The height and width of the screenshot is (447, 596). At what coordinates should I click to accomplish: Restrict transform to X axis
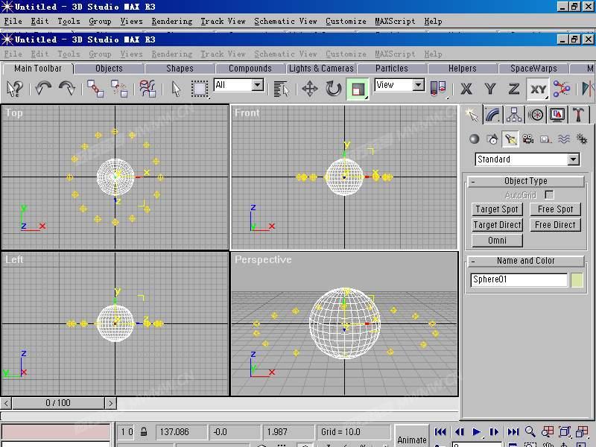point(466,89)
